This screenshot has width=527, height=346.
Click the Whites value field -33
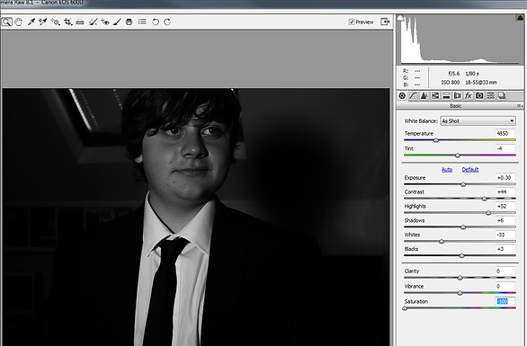(505, 235)
